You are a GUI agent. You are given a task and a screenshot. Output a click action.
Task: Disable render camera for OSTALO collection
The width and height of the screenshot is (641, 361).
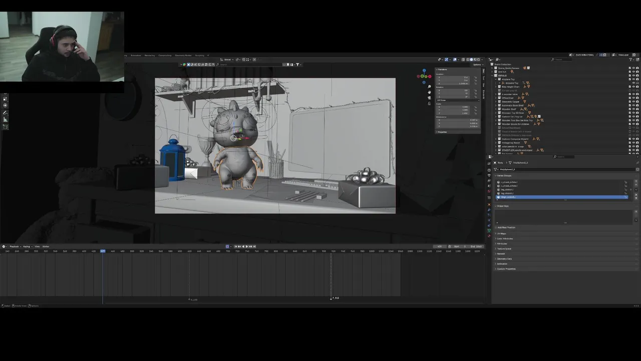pyautogui.click(x=637, y=75)
